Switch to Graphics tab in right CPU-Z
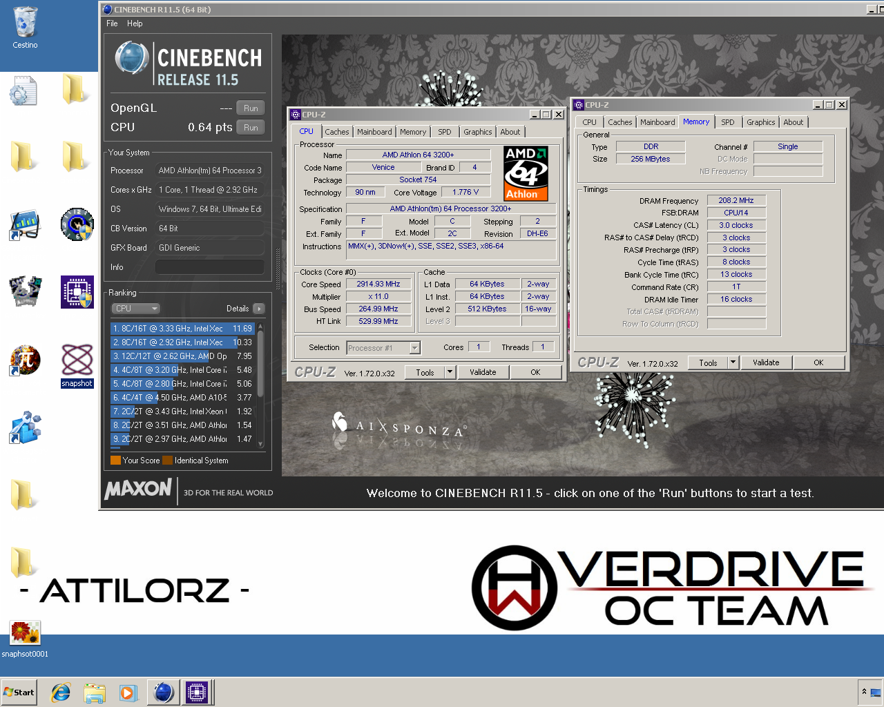 pos(761,122)
